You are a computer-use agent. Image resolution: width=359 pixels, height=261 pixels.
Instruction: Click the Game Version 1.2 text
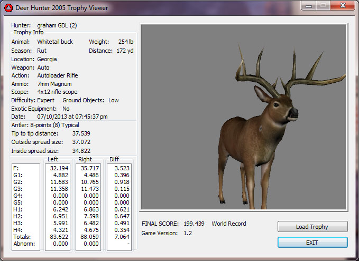pos(188,233)
